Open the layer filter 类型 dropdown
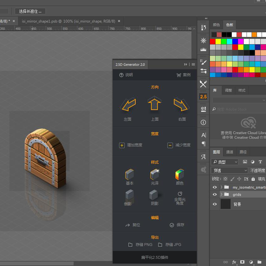Image resolution: width=266 pixels, height=266 pixels. pos(225,162)
